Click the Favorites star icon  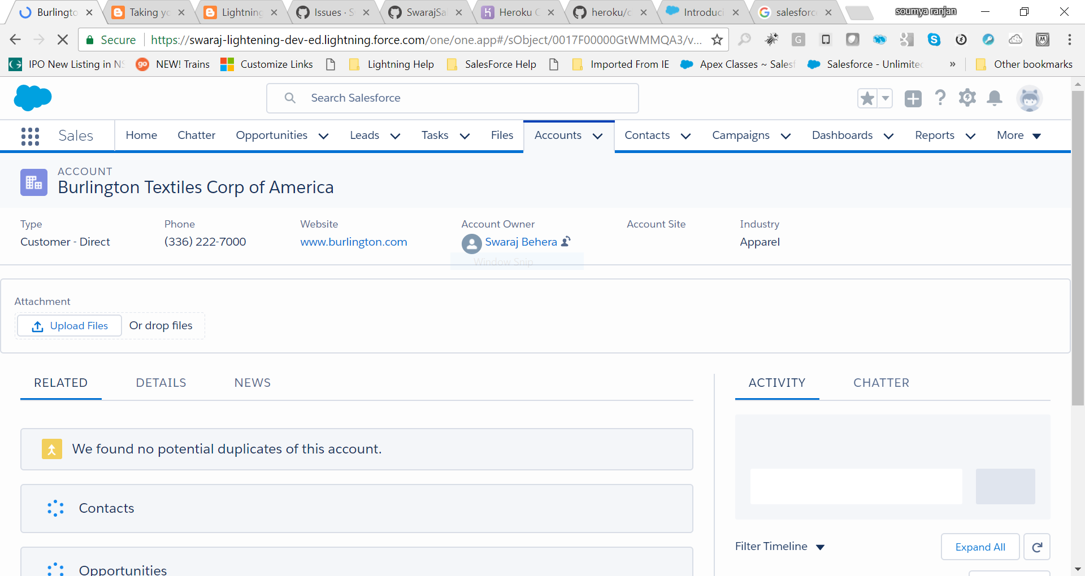pyautogui.click(x=867, y=98)
